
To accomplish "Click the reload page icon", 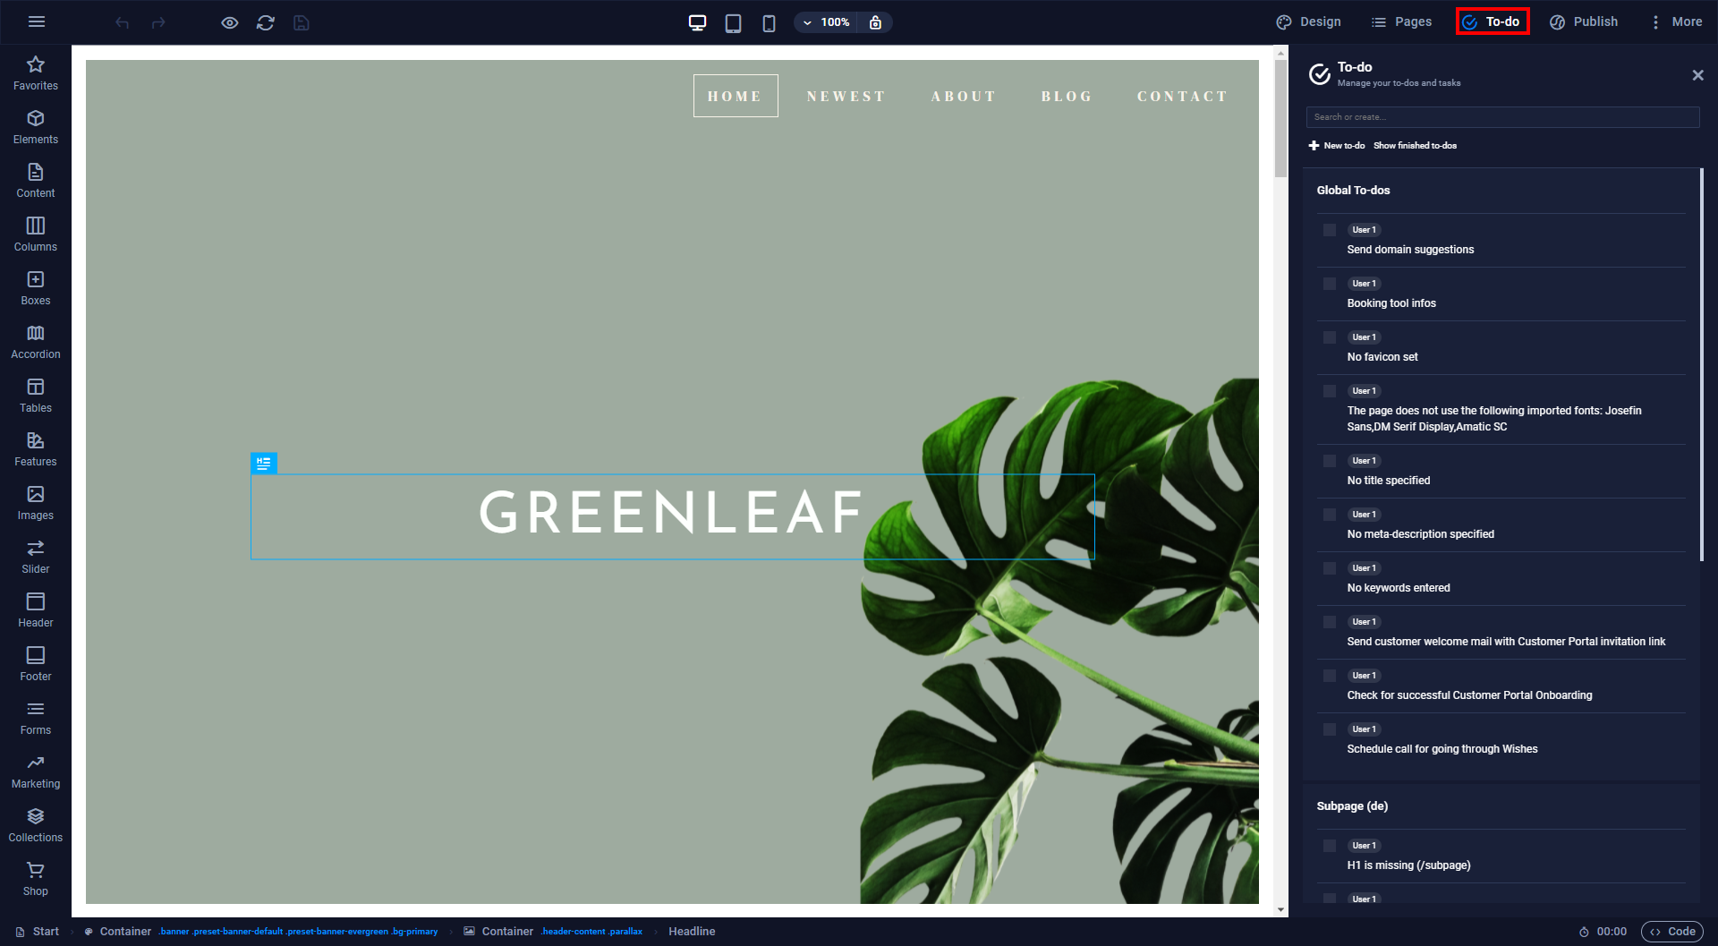I will tap(266, 22).
